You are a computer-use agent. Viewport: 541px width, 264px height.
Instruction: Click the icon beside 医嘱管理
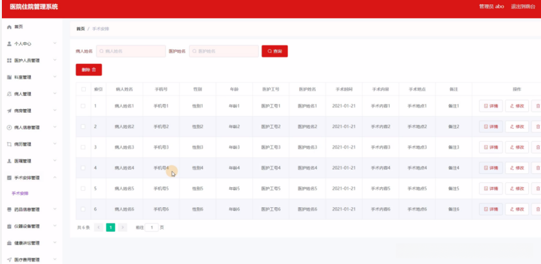pyautogui.click(x=9, y=161)
